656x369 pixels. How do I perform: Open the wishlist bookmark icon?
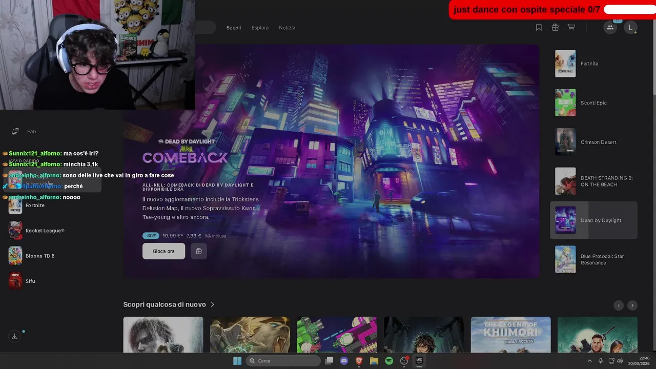[539, 28]
